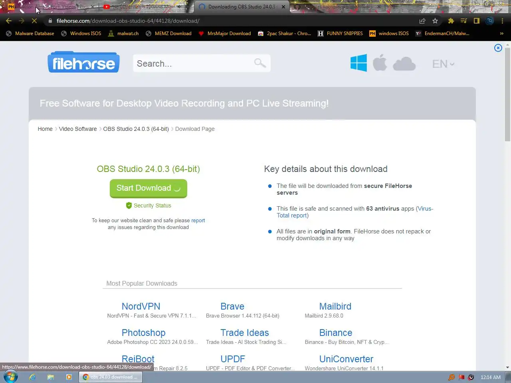
Task: Go back with the browser back arrow
Action: pyautogui.click(x=9, y=21)
